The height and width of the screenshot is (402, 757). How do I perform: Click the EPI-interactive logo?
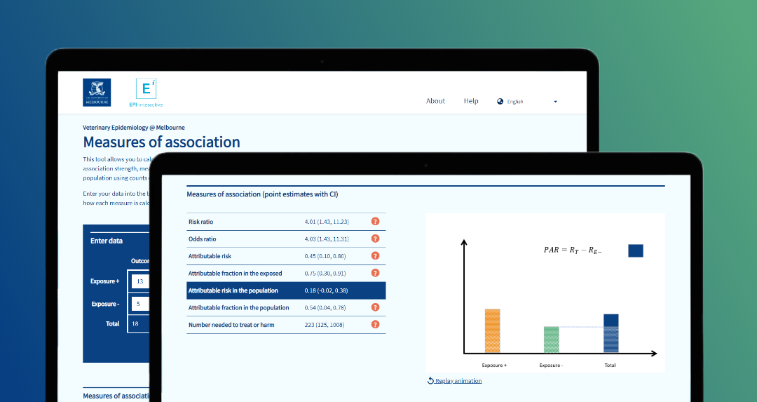point(146,93)
